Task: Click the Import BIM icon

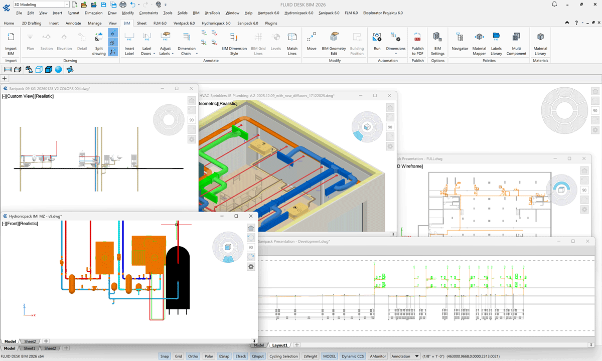Action: [x=11, y=38]
